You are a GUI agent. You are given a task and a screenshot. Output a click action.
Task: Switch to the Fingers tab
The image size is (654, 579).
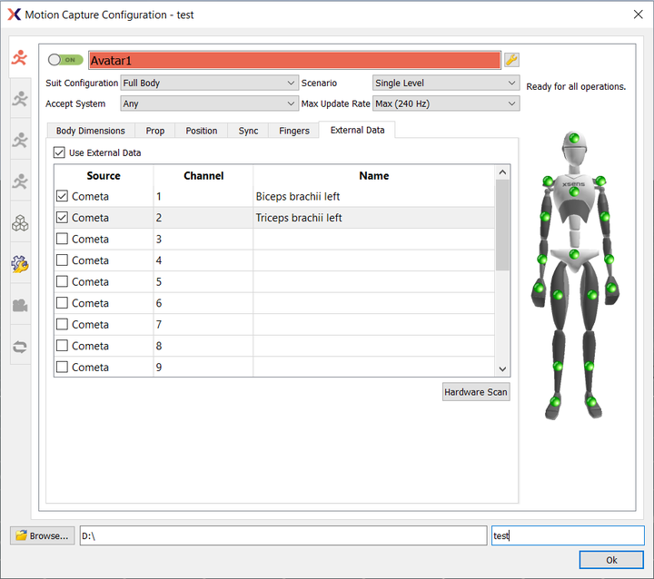(294, 131)
